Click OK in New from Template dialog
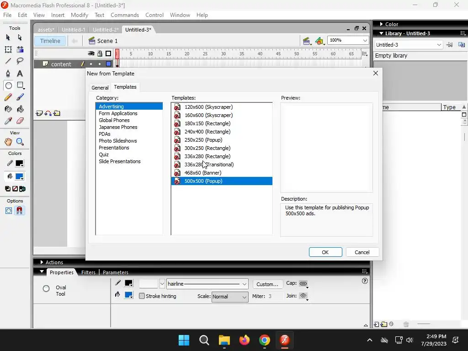This screenshot has width=468, height=351. click(325, 252)
